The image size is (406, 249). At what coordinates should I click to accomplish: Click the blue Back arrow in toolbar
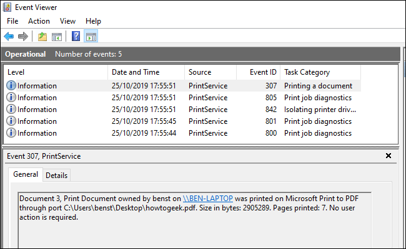point(9,37)
